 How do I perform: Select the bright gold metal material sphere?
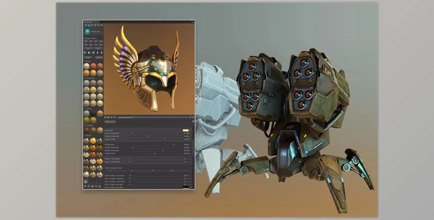point(93,140)
